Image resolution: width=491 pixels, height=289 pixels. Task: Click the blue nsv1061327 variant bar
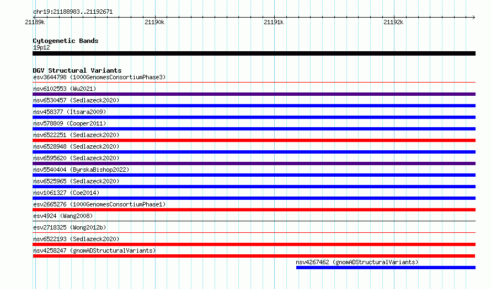(x=254, y=198)
